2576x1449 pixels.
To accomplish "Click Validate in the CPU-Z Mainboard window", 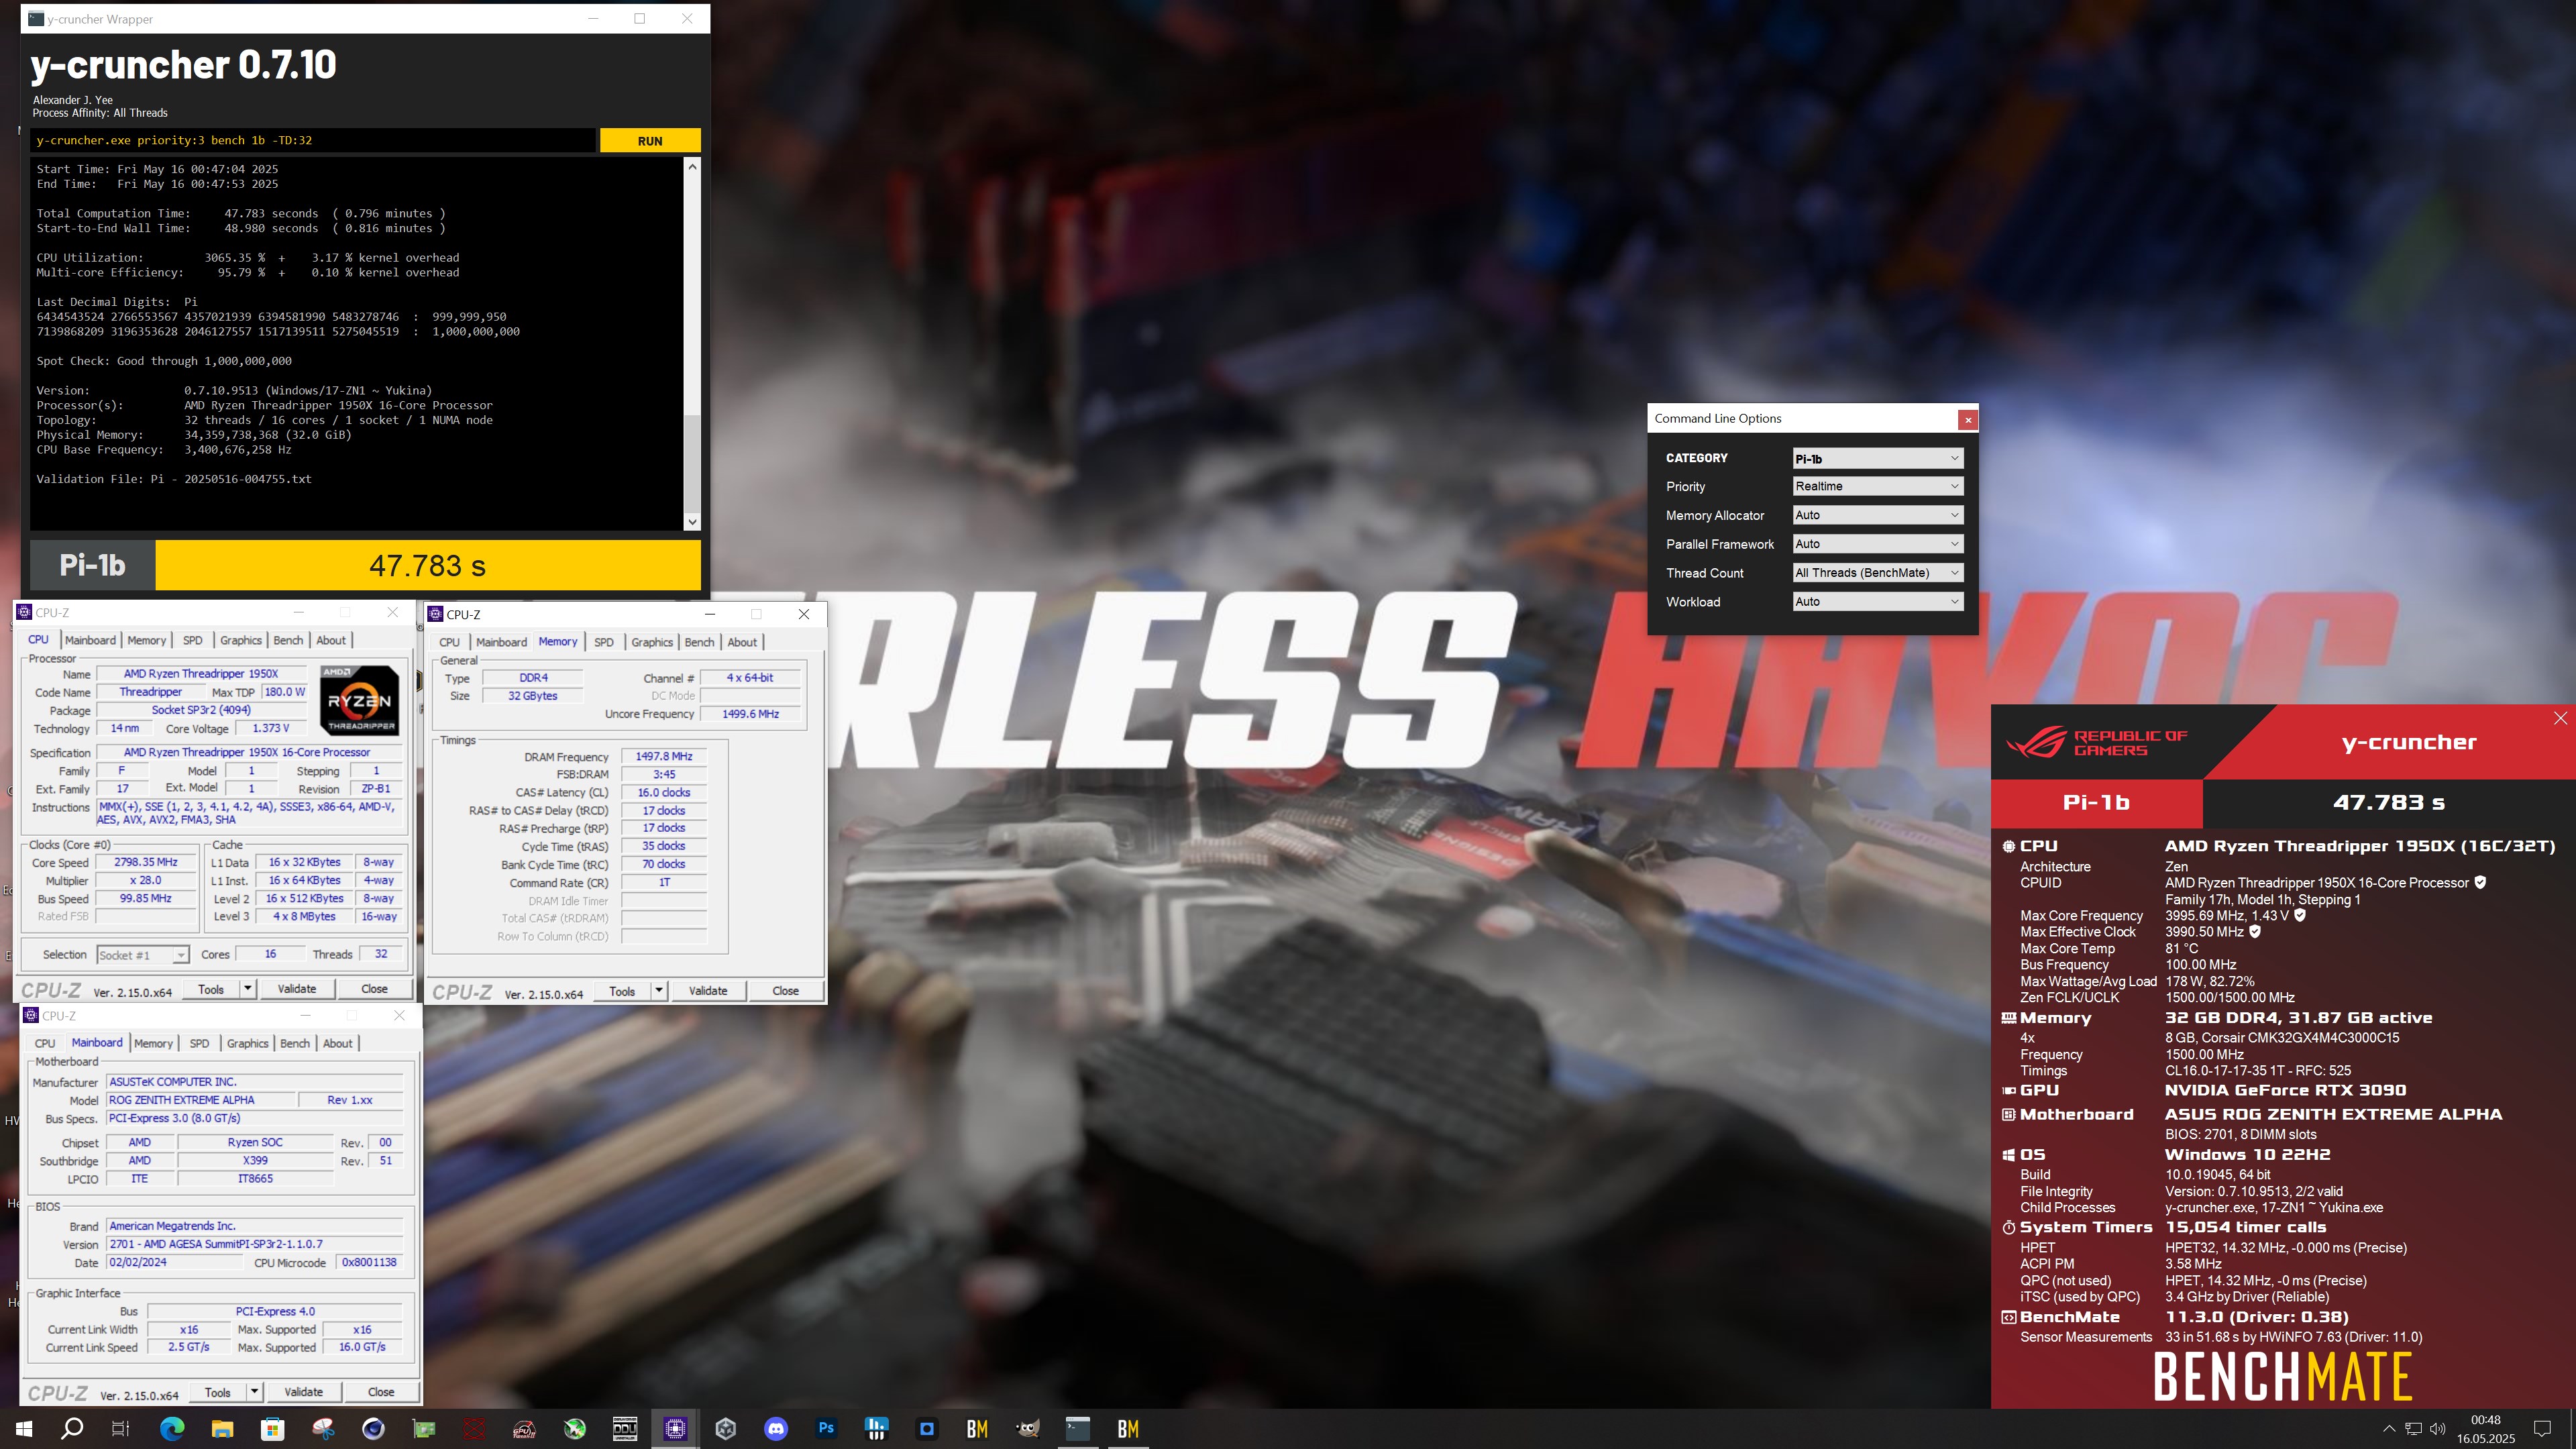I will coord(304,1393).
